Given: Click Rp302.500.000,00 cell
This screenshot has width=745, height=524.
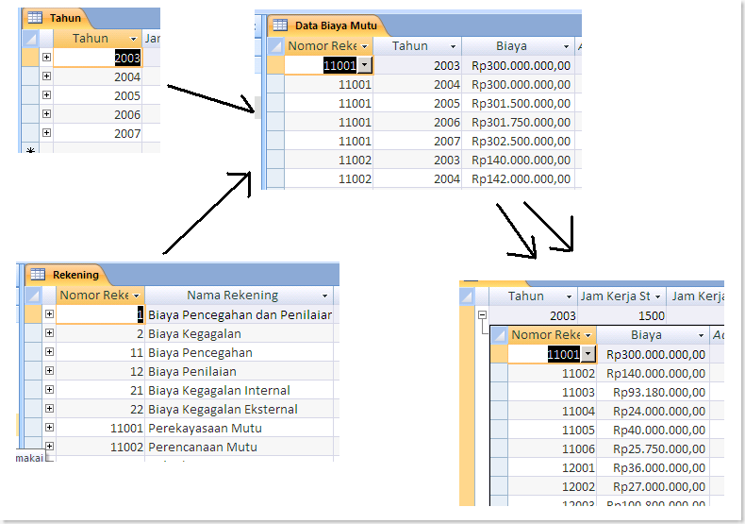Looking at the screenshot, I should click(518, 142).
